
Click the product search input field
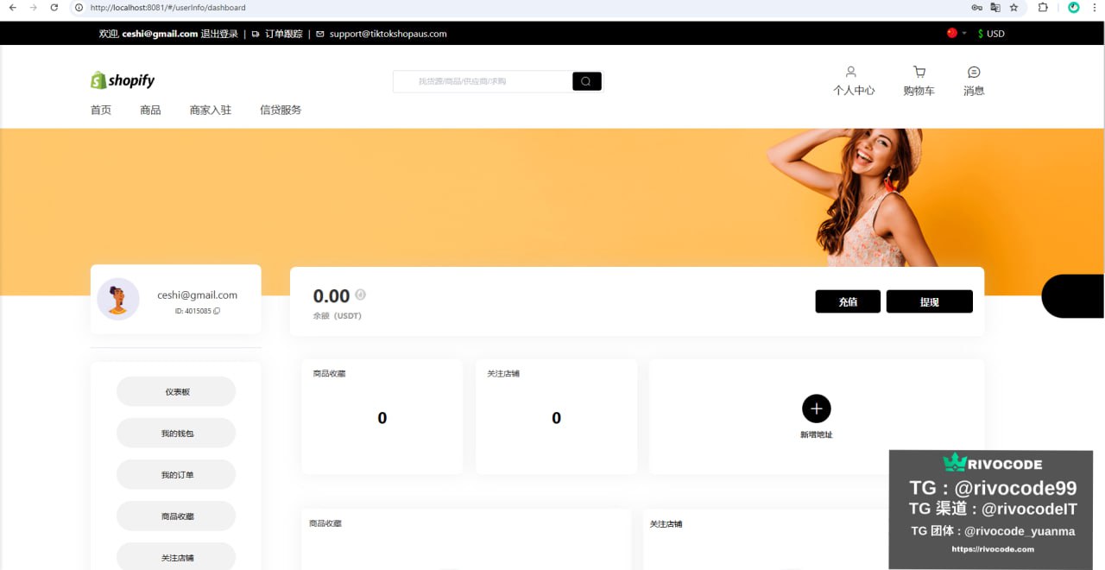coord(483,81)
